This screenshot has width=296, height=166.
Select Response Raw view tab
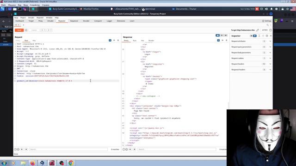pos(135,41)
